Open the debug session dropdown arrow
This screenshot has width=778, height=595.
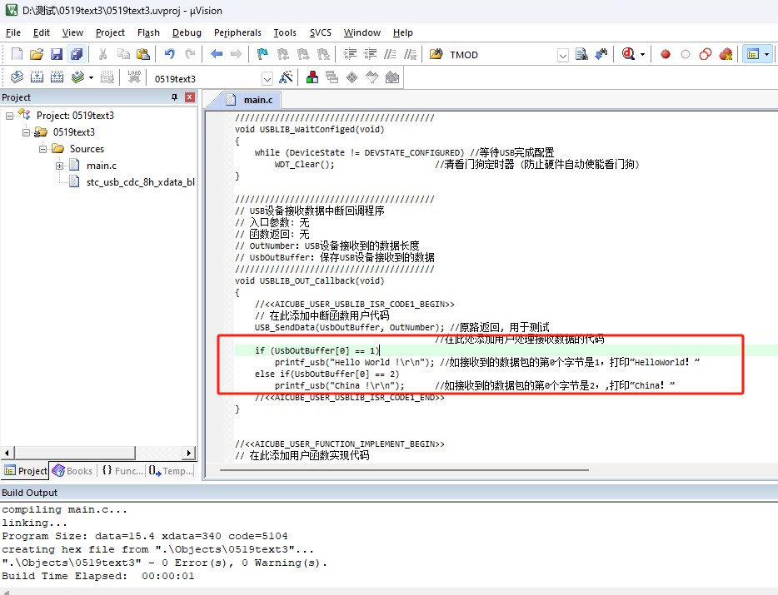(642, 55)
